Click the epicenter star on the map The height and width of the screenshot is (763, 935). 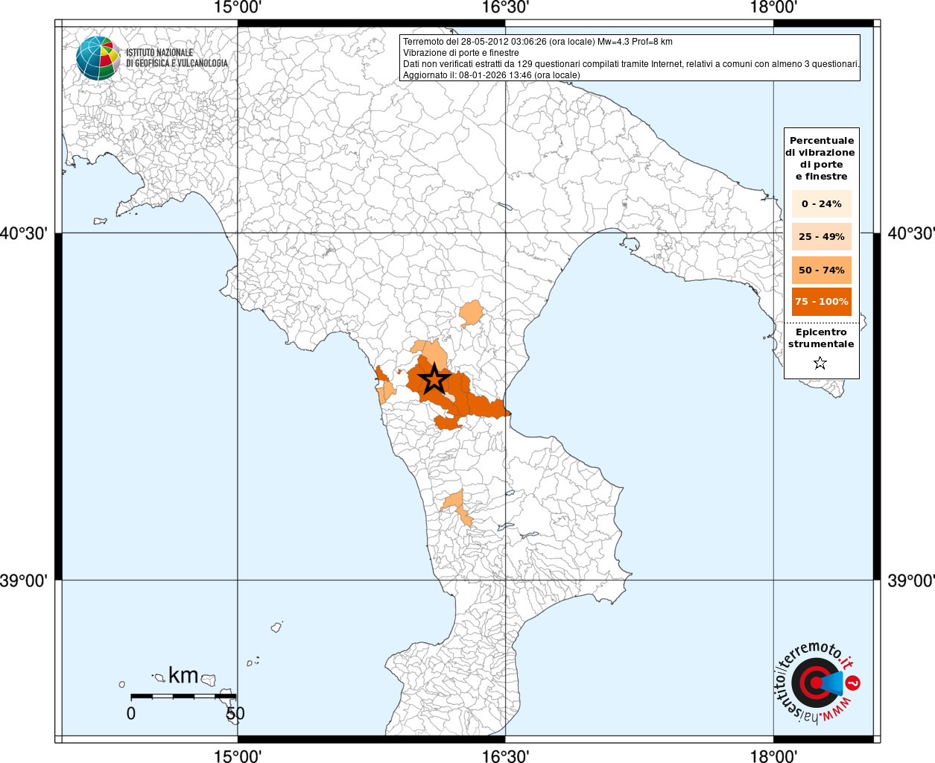coord(434,379)
